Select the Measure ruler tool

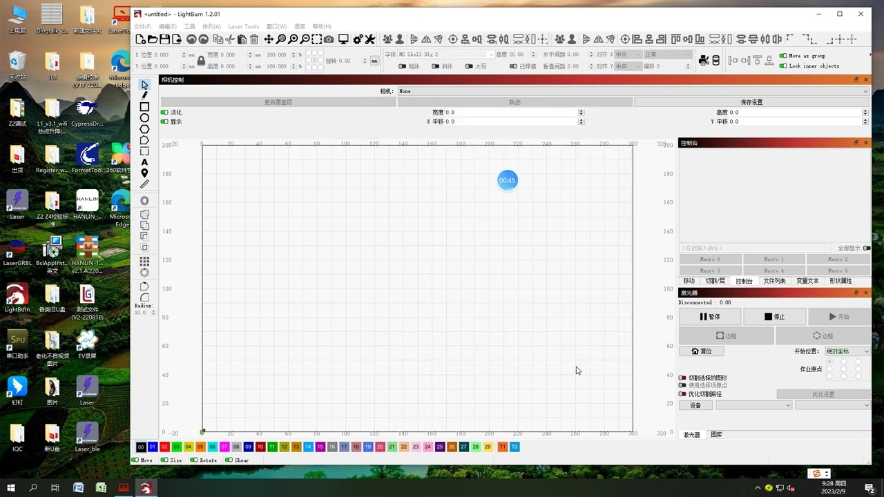(144, 184)
